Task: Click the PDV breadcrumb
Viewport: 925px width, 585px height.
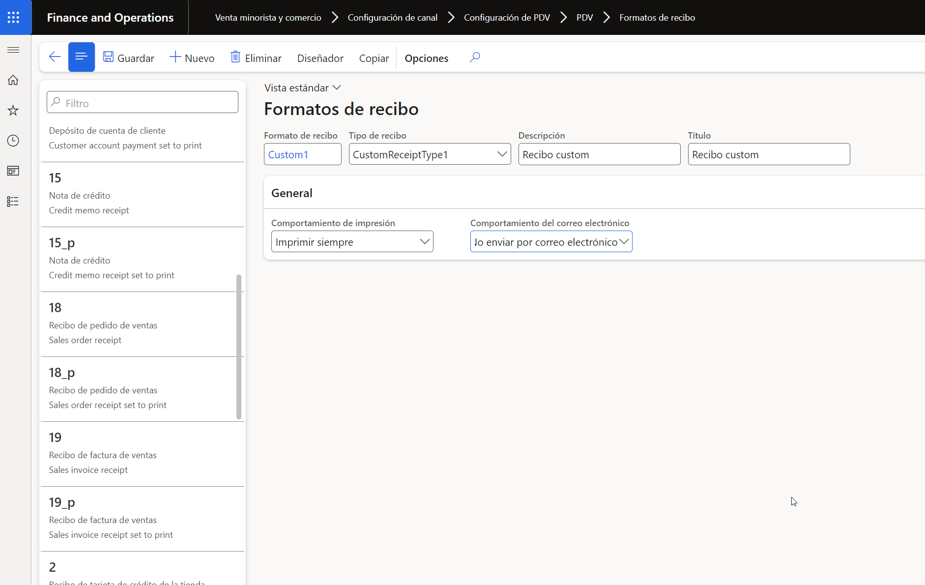Action: tap(584, 18)
